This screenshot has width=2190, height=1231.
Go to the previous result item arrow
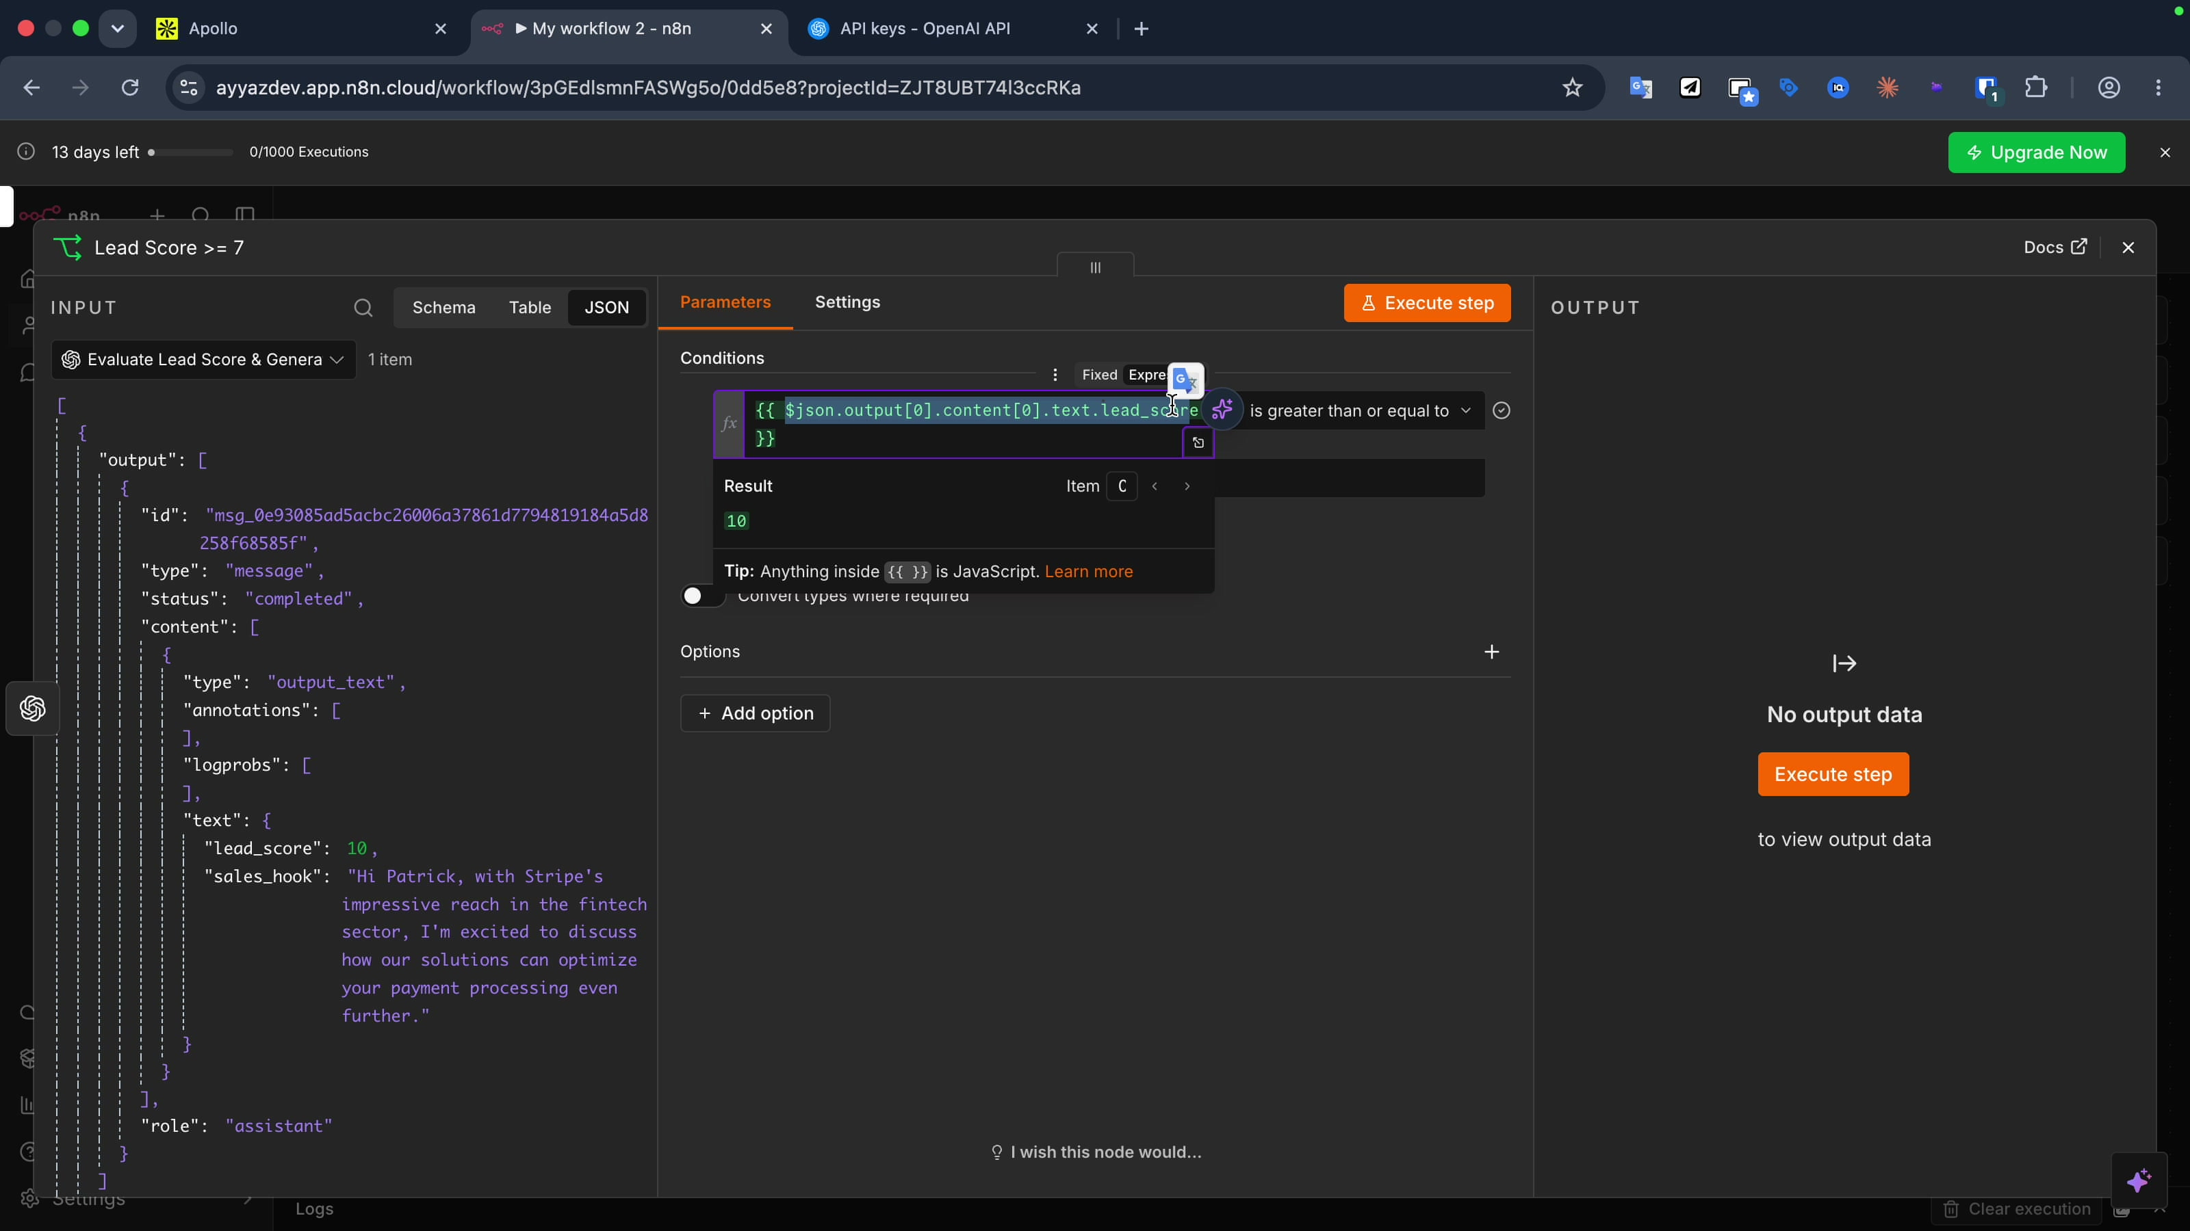[x=1155, y=486]
